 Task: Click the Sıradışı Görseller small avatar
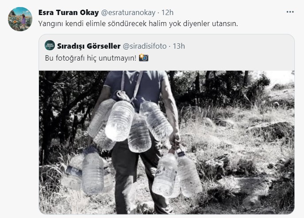(50, 45)
